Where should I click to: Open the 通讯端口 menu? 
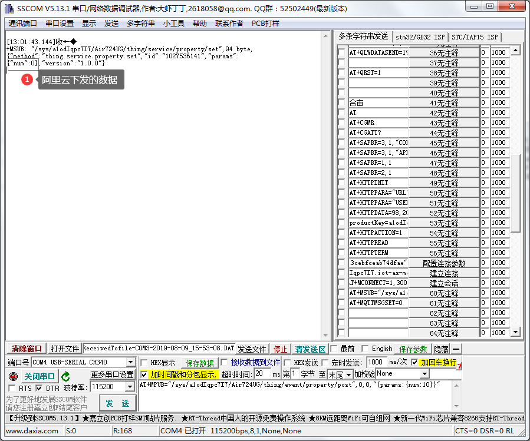coord(22,24)
